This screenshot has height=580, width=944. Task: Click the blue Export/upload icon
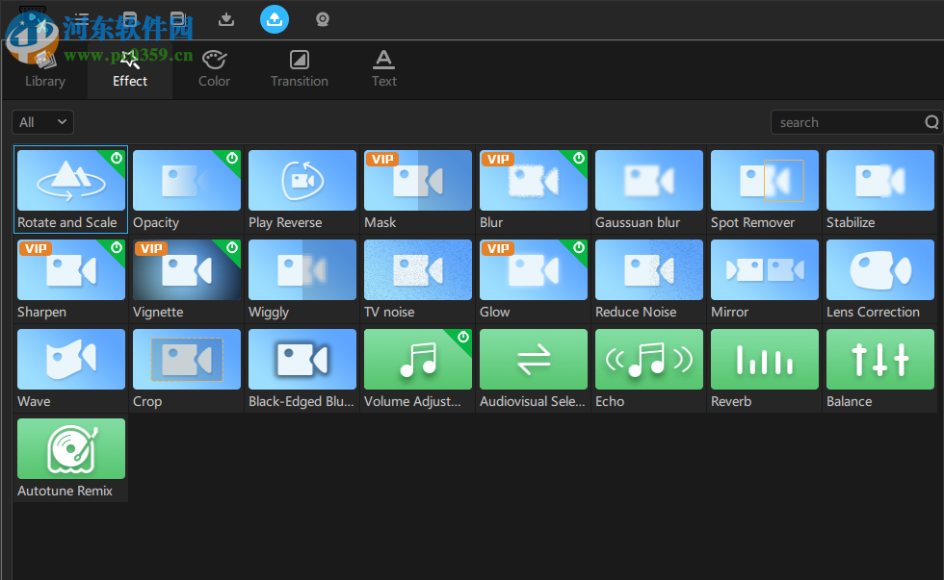click(x=275, y=19)
